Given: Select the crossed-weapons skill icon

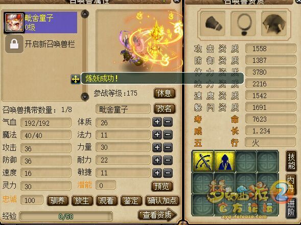Looking at the screenshot, I should tap(203, 161).
